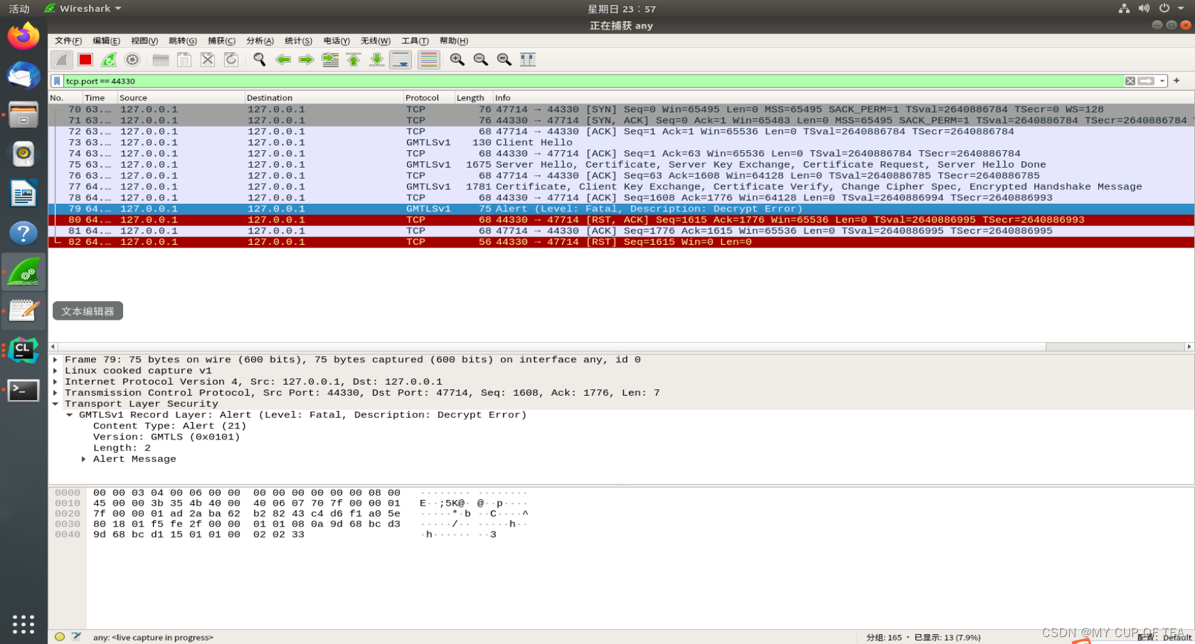Select packet 80 RST, ACK row
This screenshot has width=1195, height=644.
(x=621, y=220)
